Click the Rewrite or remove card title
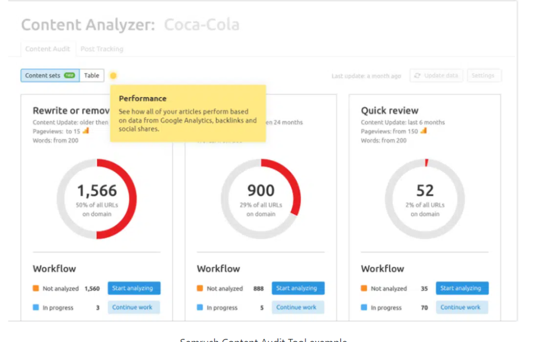Viewport: 534px width, 342px height. [x=71, y=111]
